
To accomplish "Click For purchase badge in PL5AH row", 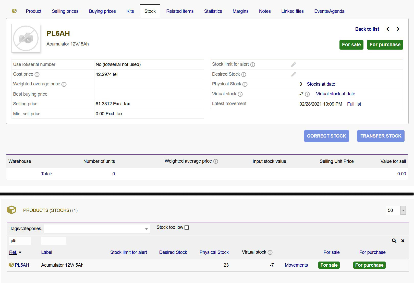I will 369,265.
